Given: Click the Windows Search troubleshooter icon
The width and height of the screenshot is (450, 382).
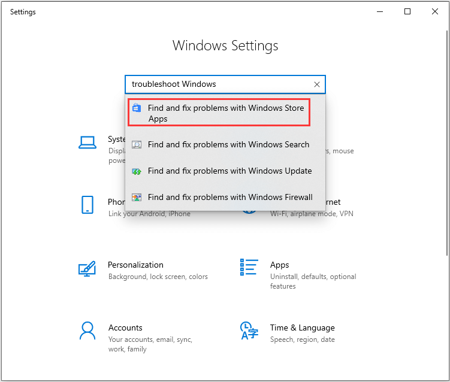Looking at the screenshot, I should 137,144.
